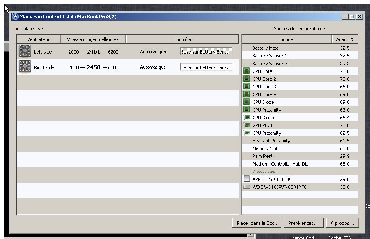Click the GPU Proximity card icon
370x239 pixels.
click(x=247, y=133)
